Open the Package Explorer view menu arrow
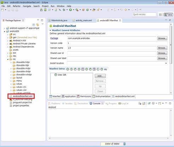This screenshot has height=147, width=174. [42, 24]
